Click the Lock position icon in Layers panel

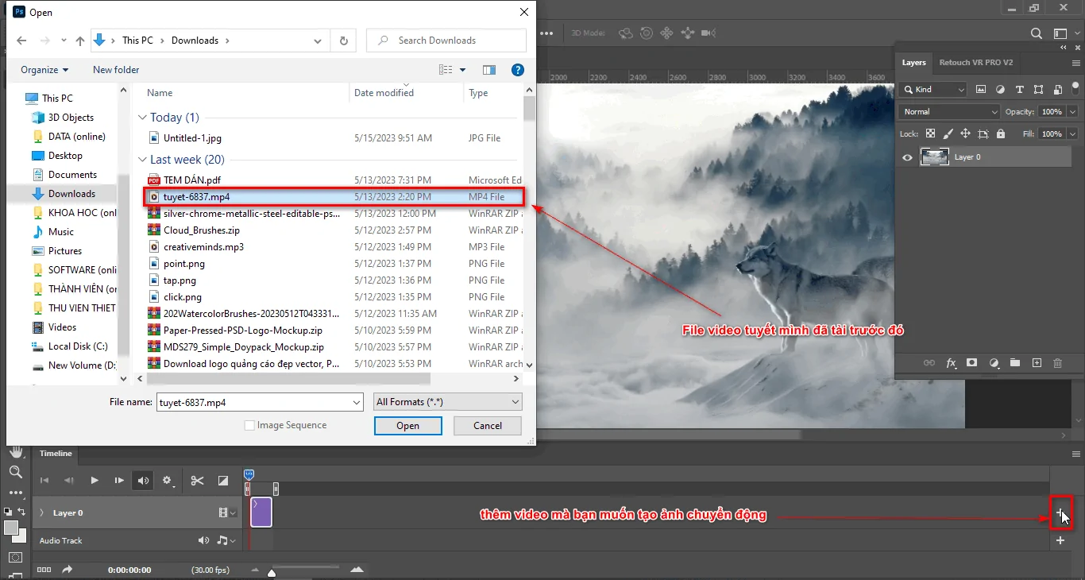coord(964,133)
